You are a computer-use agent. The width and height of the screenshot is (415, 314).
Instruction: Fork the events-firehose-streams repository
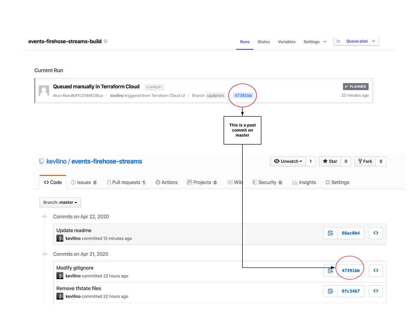[366, 161]
